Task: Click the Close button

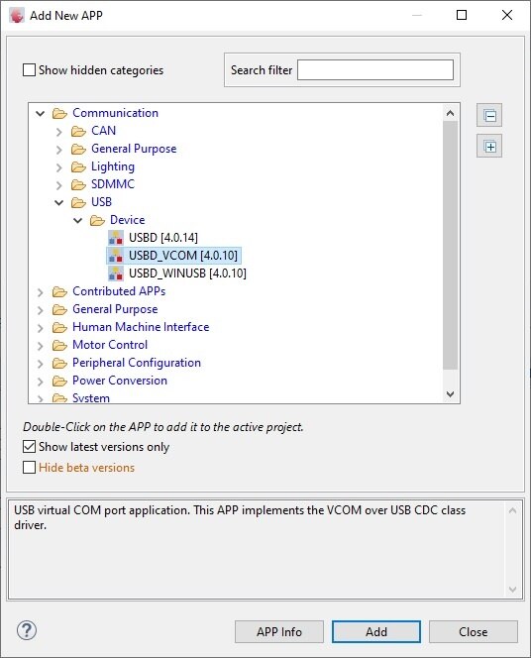Action: click(x=474, y=631)
